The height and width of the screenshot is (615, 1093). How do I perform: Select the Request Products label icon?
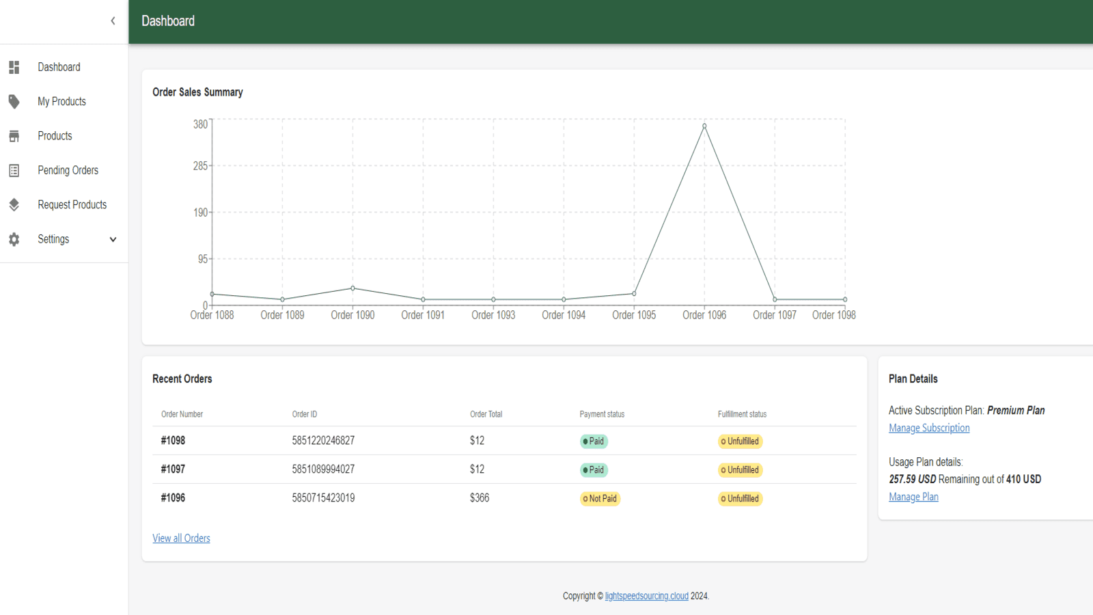(x=14, y=204)
